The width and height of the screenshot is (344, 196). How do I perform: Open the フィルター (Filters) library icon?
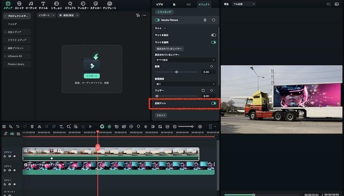(83, 4)
